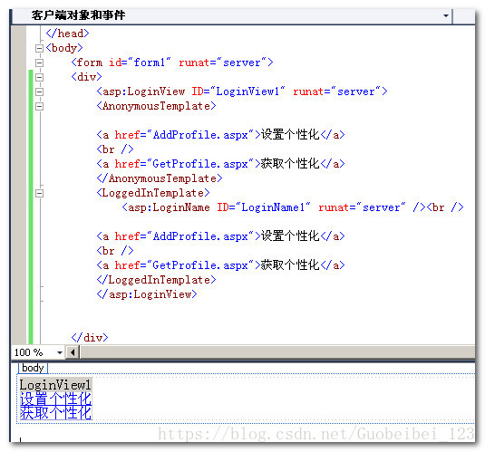Open the 100 % zoom dropdown
The height and width of the screenshot is (452, 485).
(x=60, y=352)
